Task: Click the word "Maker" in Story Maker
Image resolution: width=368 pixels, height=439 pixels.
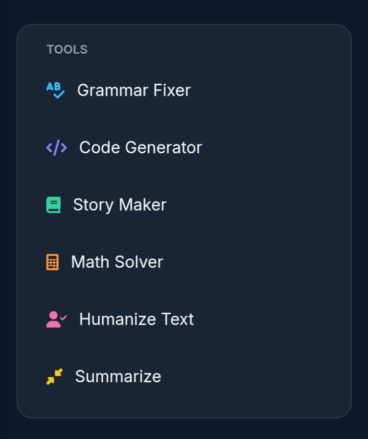Action: coord(143,204)
